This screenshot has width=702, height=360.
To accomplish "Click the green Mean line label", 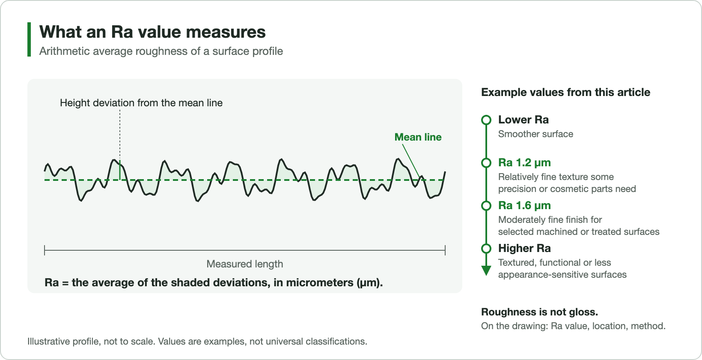I will (x=418, y=137).
